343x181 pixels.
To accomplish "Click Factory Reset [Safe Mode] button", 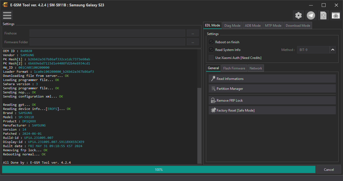I will (x=272, y=110).
